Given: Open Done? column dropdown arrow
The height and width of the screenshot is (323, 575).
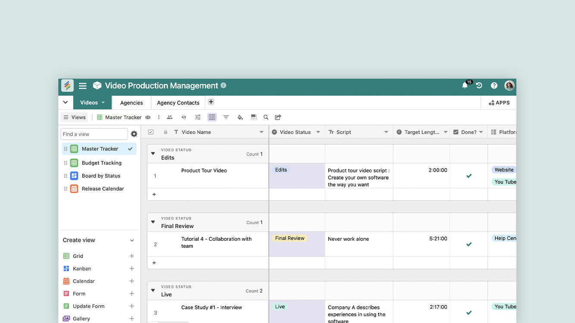Looking at the screenshot, I should [481, 132].
